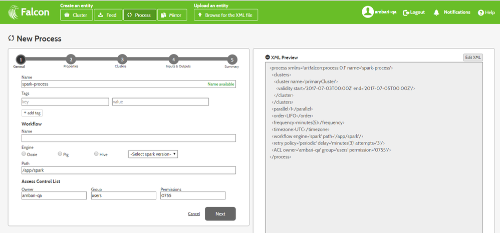The image size is (500, 233).
Task: Click the tag value input field
Action: point(160,102)
